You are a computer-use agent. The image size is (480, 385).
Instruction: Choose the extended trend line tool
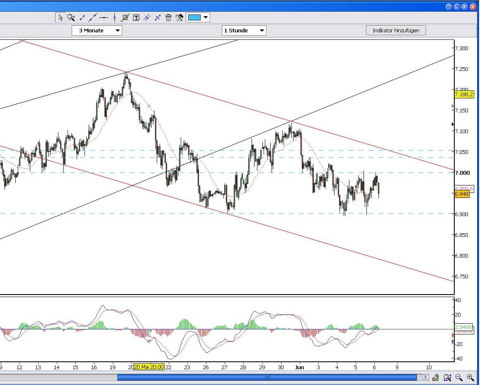(92, 17)
